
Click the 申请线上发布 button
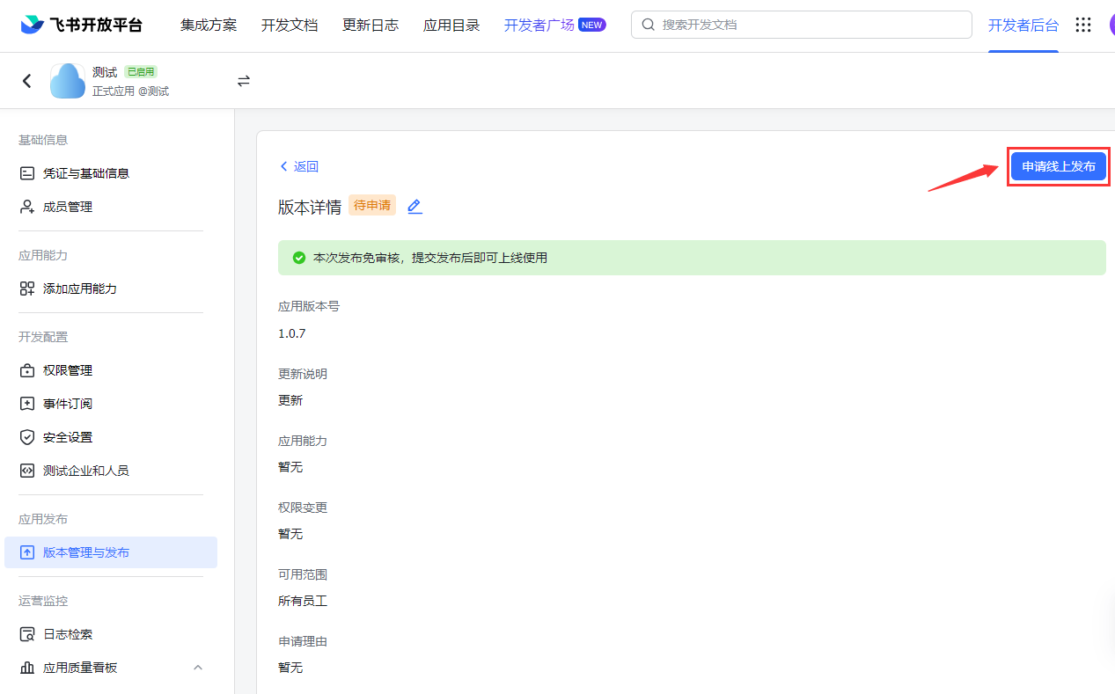(1058, 166)
